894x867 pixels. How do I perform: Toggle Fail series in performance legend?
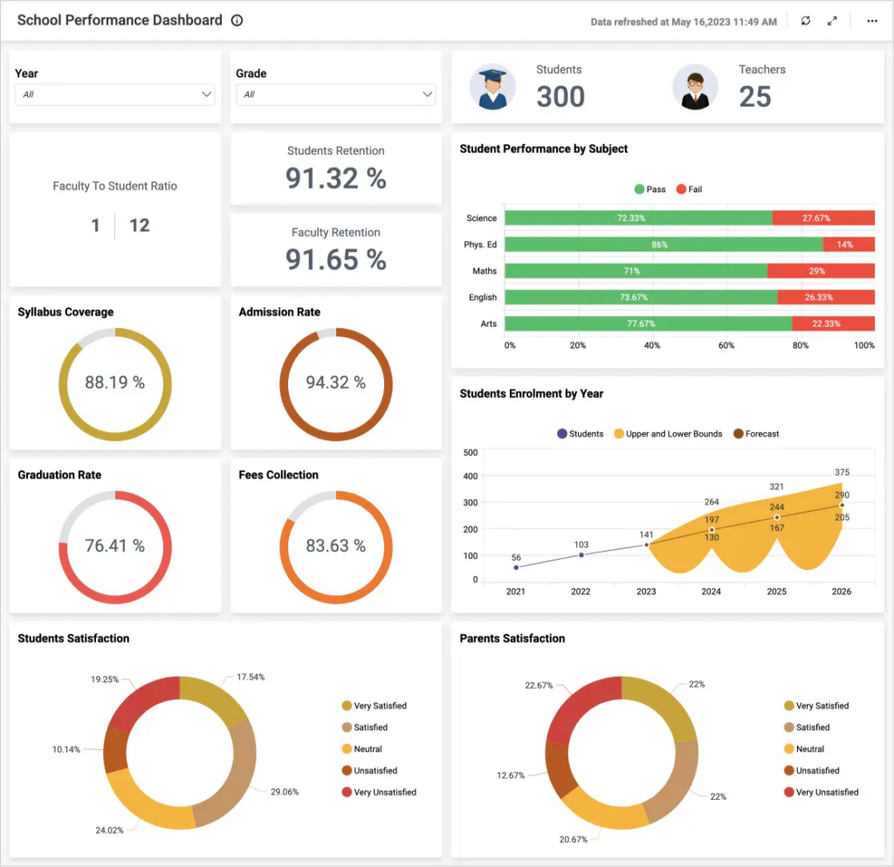tap(688, 189)
